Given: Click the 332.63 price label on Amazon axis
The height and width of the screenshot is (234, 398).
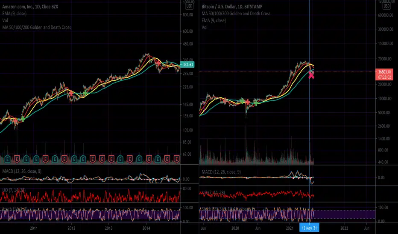Looking at the screenshot, I should pos(187,65).
